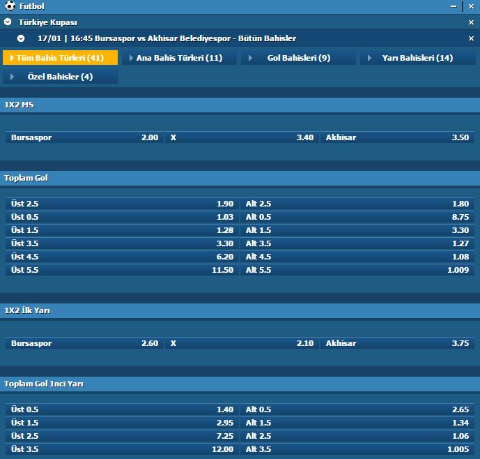The image size is (480, 459).
Task: Show the Yarı Bahisleri (14) tab
Action: (x=417, y=58)
